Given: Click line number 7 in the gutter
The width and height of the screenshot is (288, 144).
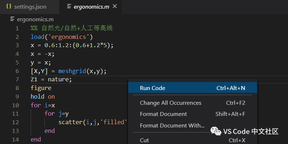Looking at the screenshot, I should (17, 80).
